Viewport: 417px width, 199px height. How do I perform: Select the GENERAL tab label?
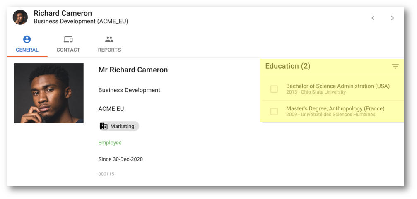point(27,50)
